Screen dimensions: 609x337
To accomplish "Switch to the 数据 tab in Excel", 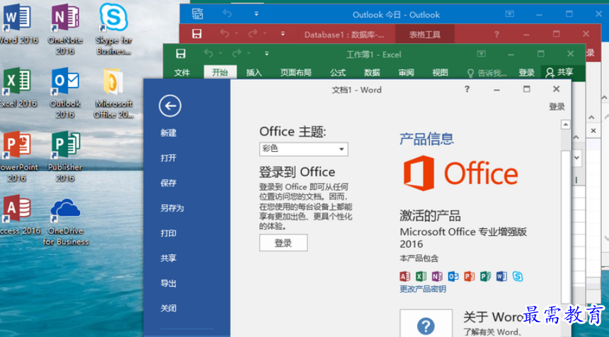I will click(372, 73).
